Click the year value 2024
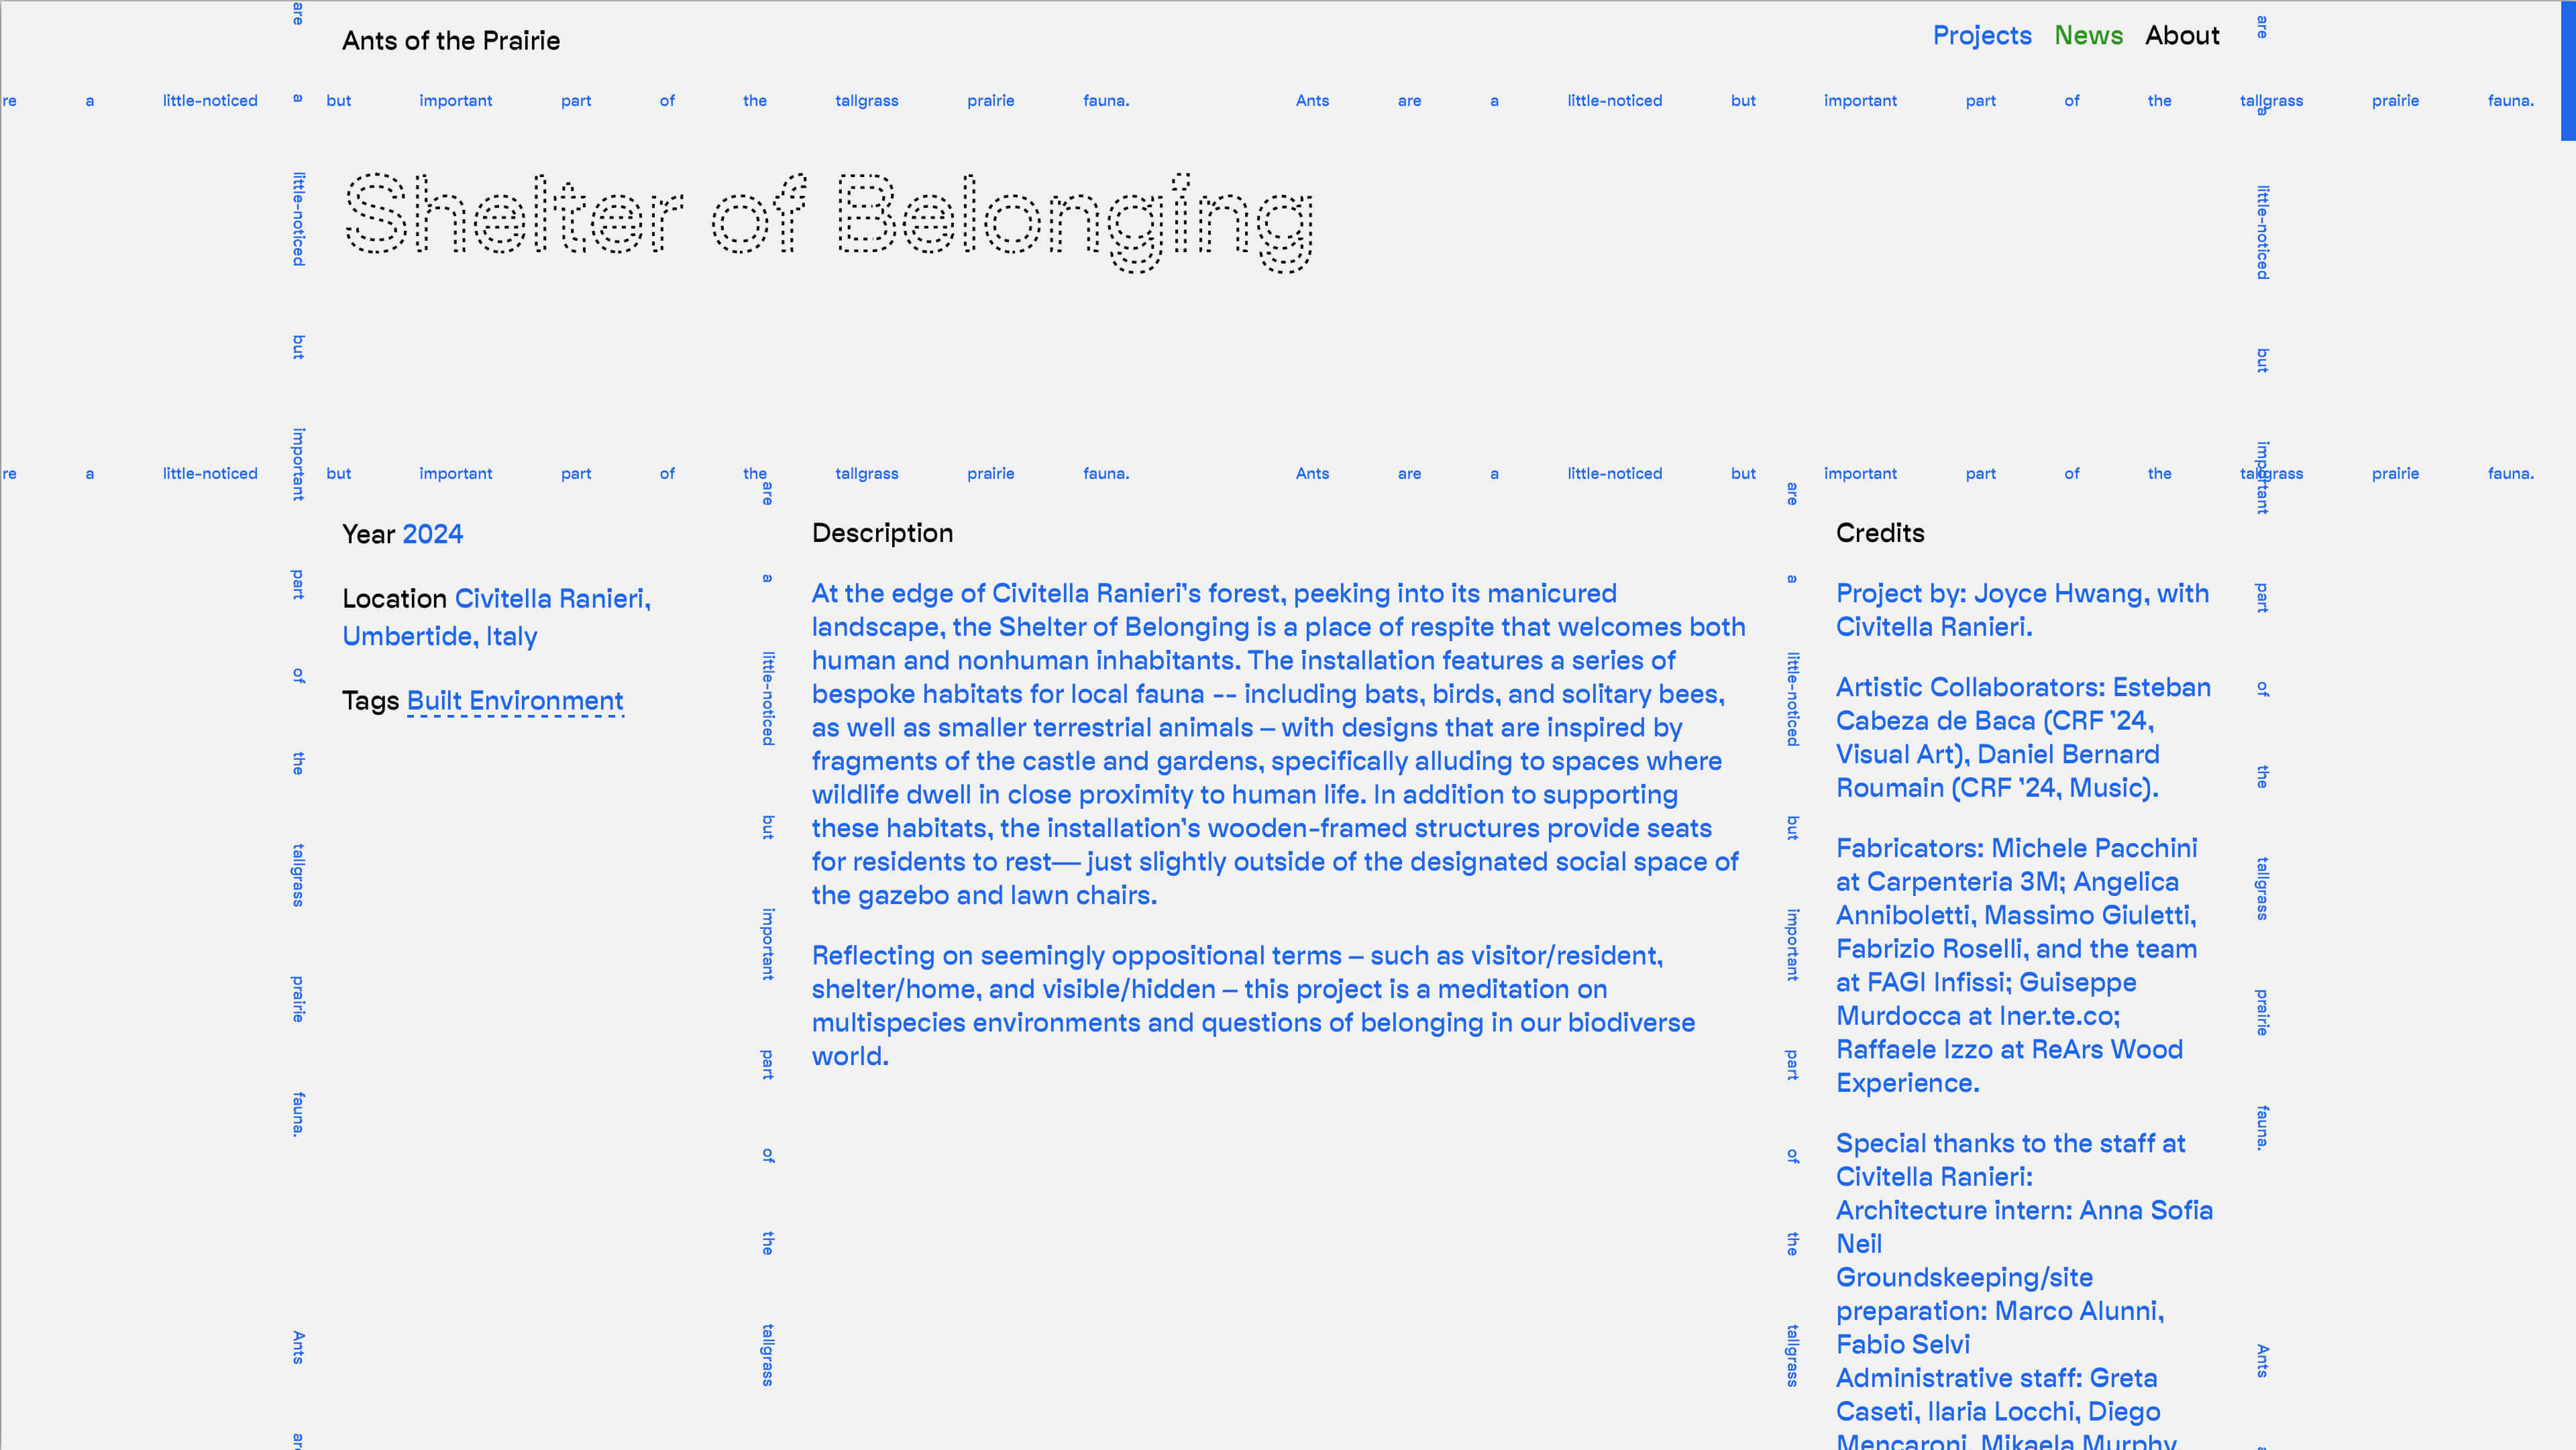The height and width of the screenshot is (1450, 2576). 433,534
